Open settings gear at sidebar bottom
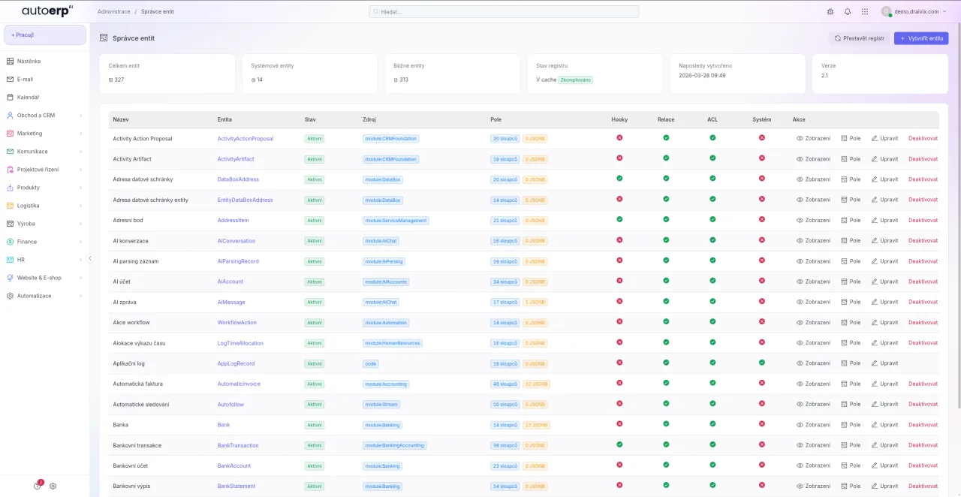961x497 pixels. [x=53, y=486]
